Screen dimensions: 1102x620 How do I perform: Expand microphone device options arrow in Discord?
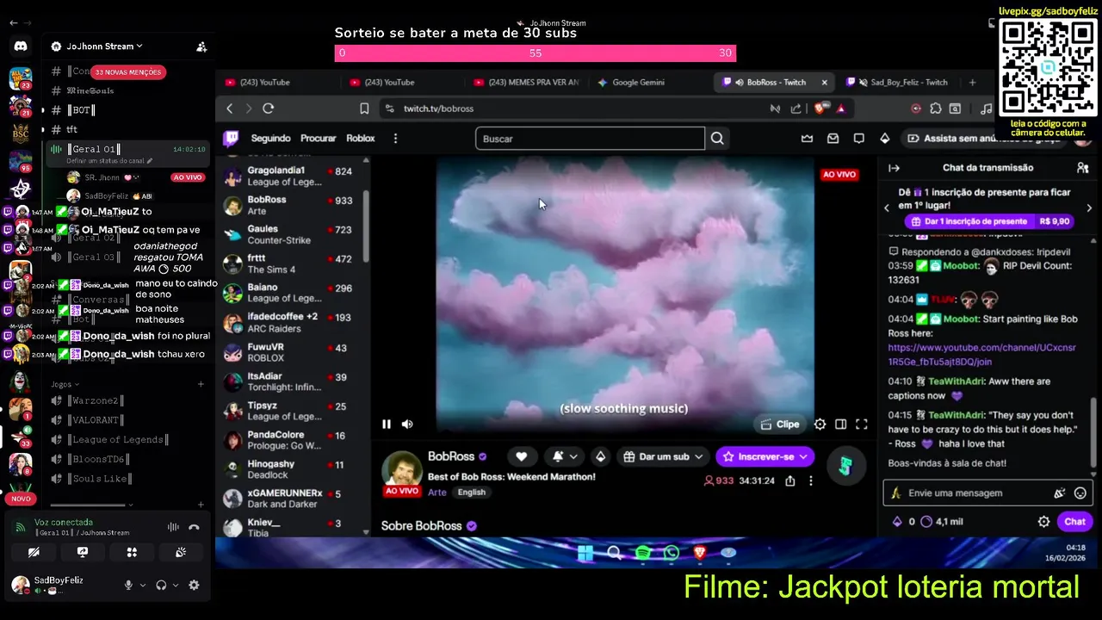click(143, 586)
